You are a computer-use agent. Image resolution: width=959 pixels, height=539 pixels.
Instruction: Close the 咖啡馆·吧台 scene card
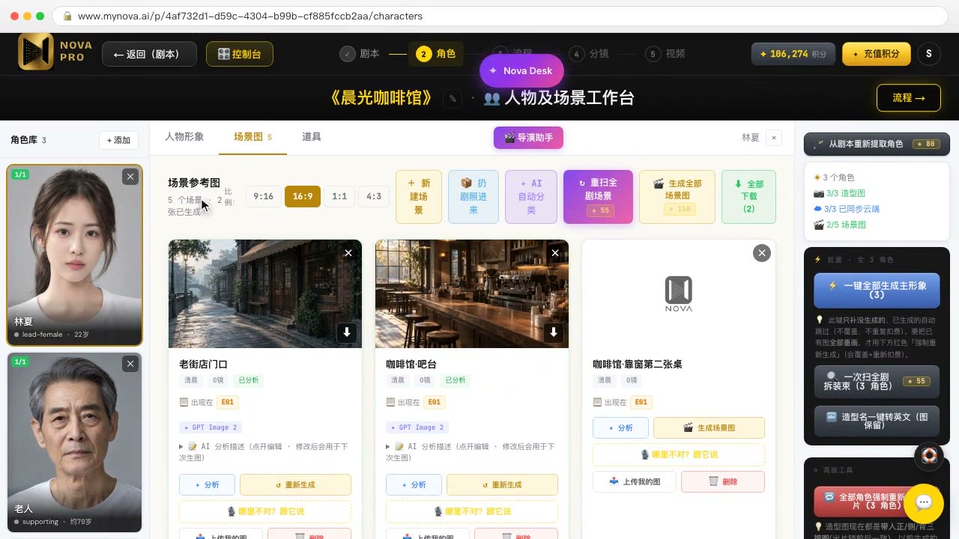(555, 253)
